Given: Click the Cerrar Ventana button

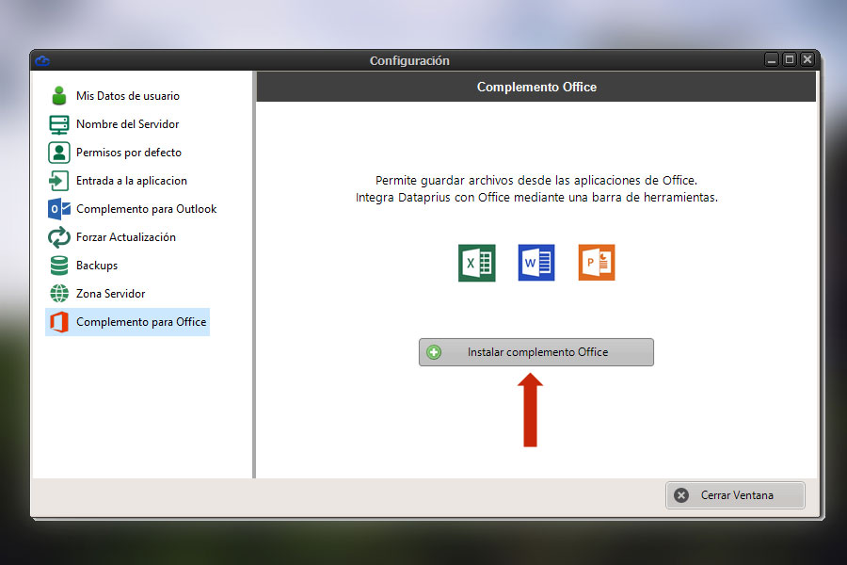Looking at the screenshot, I should [735, 495].
